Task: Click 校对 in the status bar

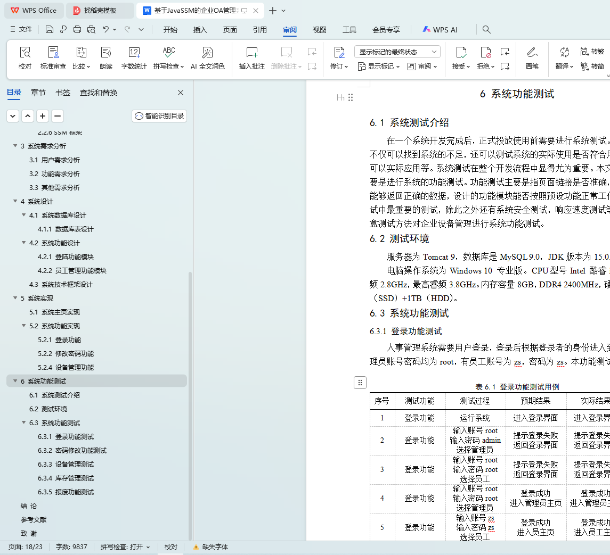Action: pyautogui.click(x=171, y=547)
